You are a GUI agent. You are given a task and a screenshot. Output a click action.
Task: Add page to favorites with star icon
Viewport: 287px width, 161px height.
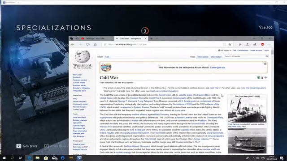pyautogui.click(x=230, y=44)
